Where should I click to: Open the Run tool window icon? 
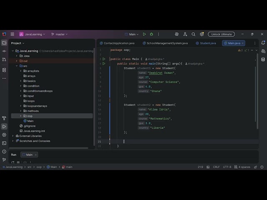coord(4,127)
